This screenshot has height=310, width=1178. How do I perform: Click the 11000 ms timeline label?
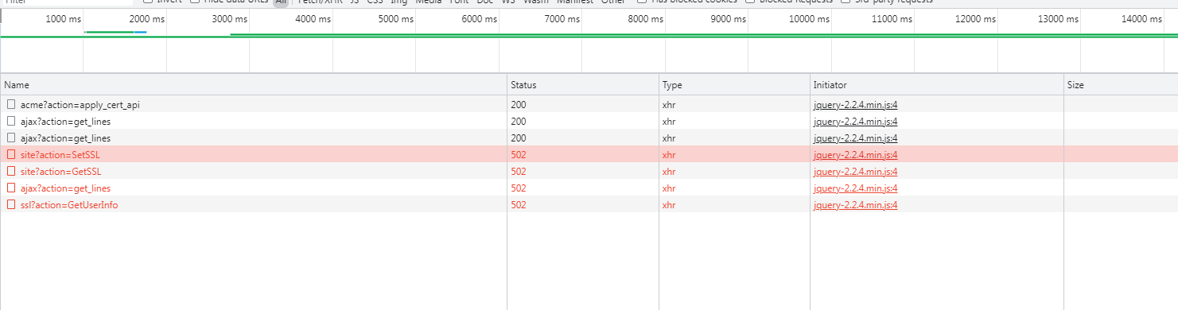pyautogui.click(x=892, y=19)
